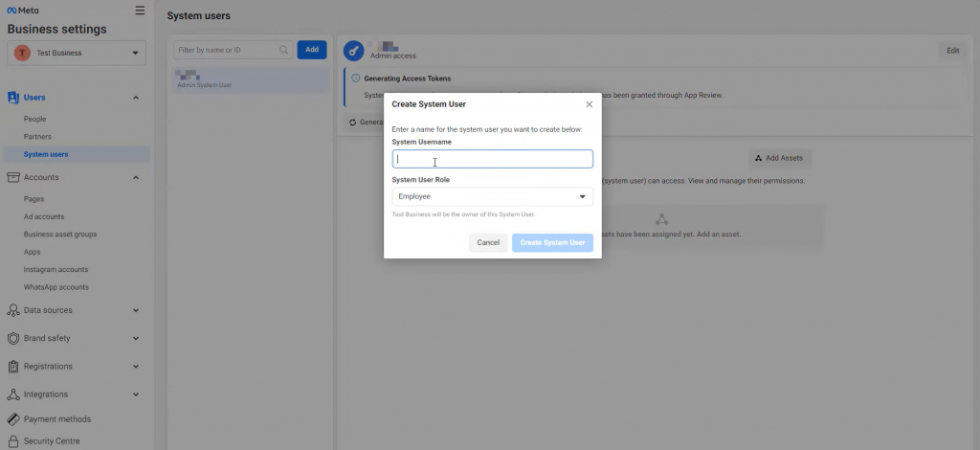
Task: Click the red T business avatar
Action: (23, 53)
